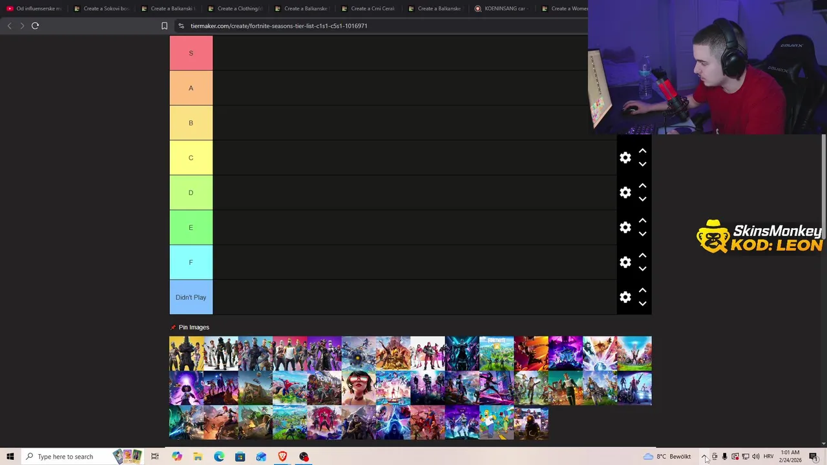Switch to the 'Create a Women' tab
Viewport: 827px width, 465px height.
pos(563,8)
